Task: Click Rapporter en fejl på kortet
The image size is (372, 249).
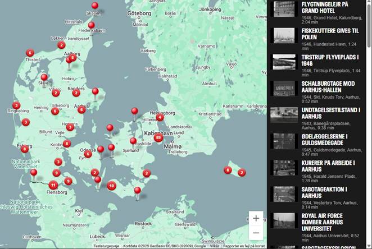Action: click(244, 246)
